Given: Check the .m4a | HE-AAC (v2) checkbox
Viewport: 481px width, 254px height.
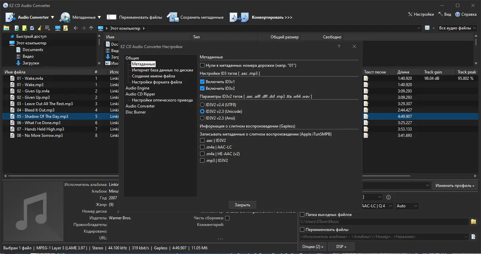Looking at the screenshot, I should 202,154.
